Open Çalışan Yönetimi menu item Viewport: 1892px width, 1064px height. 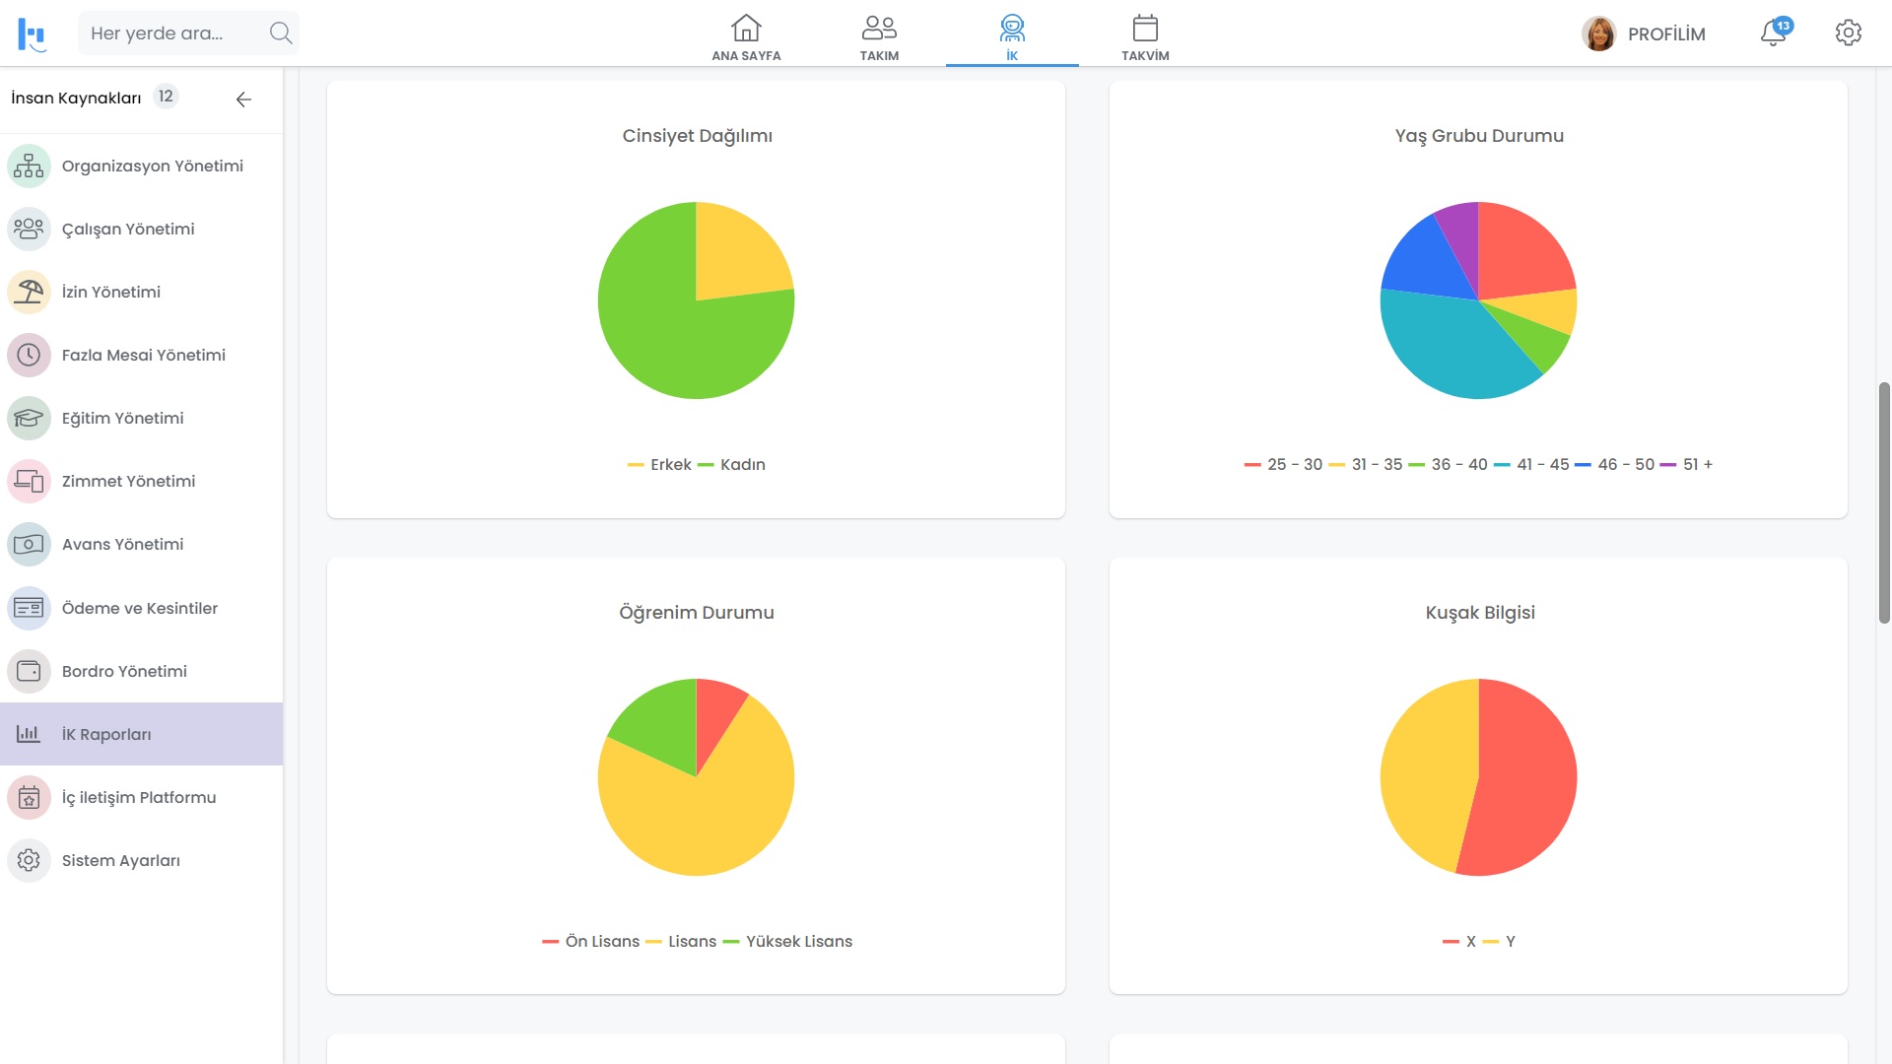point(142,229)
